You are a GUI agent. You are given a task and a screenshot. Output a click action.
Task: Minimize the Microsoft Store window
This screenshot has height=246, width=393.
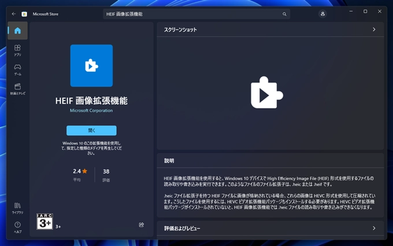click(351, 12)
